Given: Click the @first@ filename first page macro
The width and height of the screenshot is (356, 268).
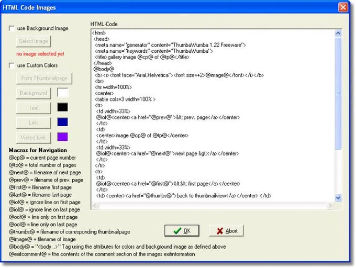Looking at the screenshot, I should pos(40,187).
